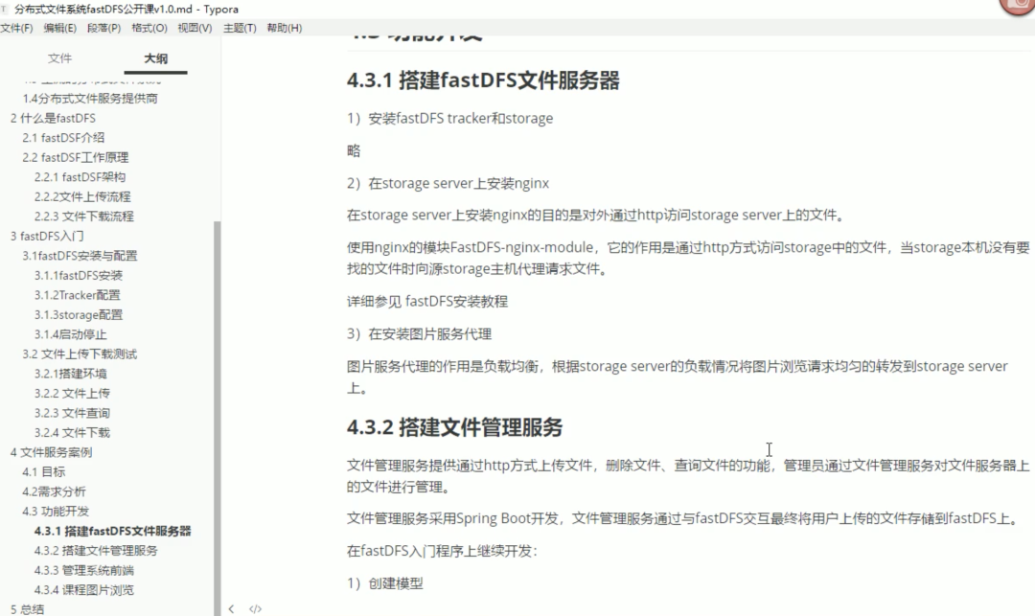This screenshot has height=616, width=1035.
Task: Click paragraph starting 文件管理服务采用Spring Boot开发
Action: click(683, 518)
